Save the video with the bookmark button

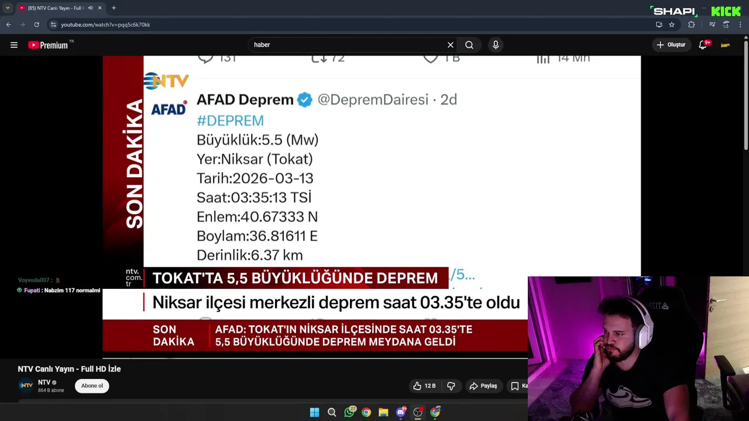point(517,386)
